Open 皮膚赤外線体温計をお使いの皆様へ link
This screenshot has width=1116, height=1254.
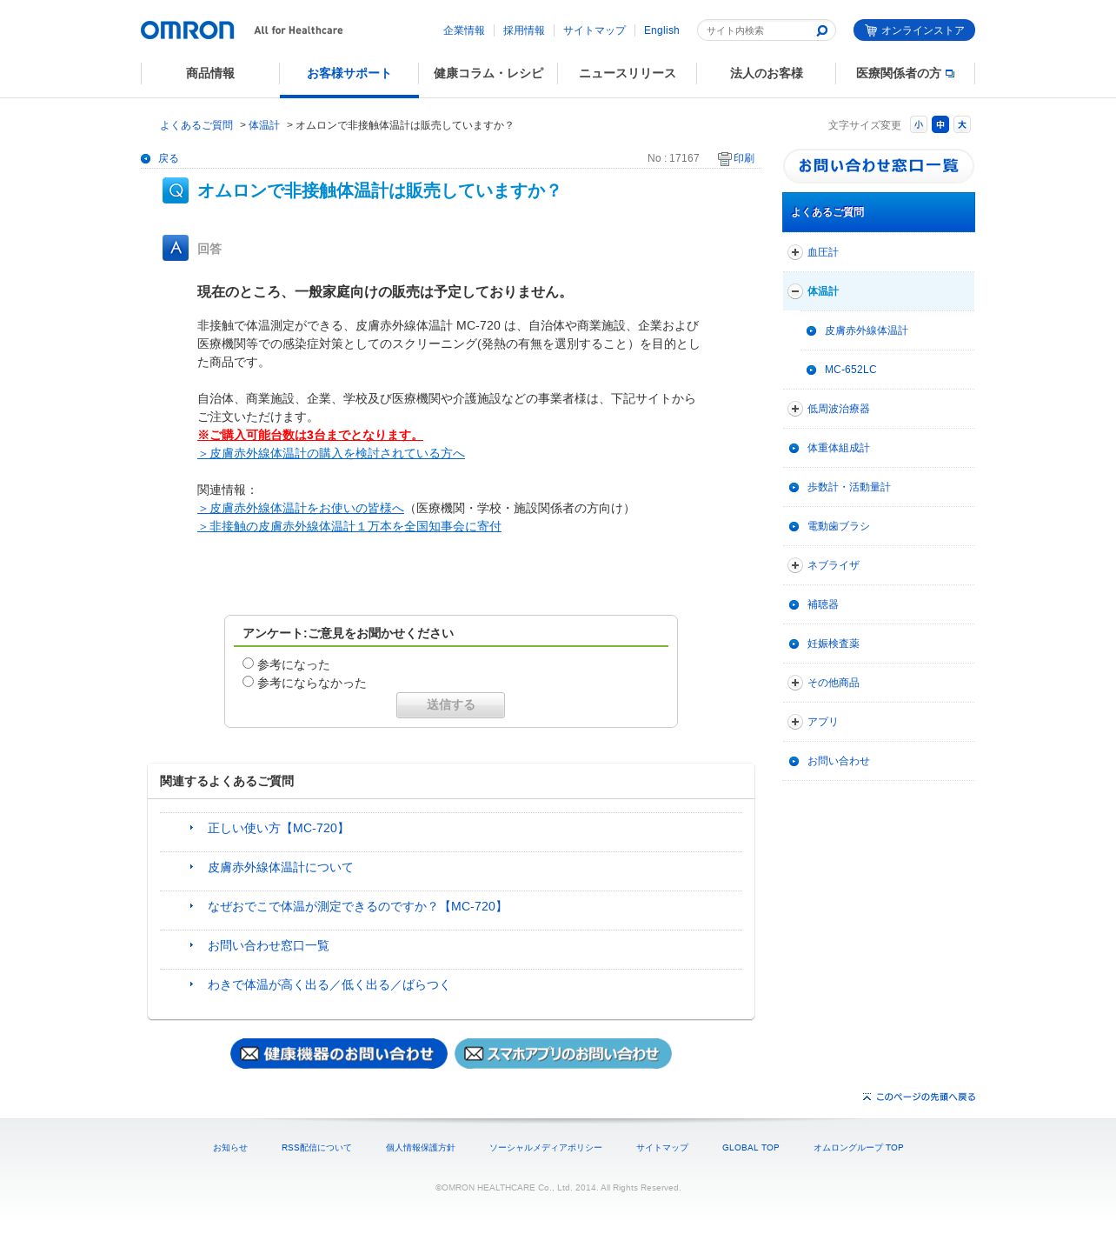click(x=301, y=508)
